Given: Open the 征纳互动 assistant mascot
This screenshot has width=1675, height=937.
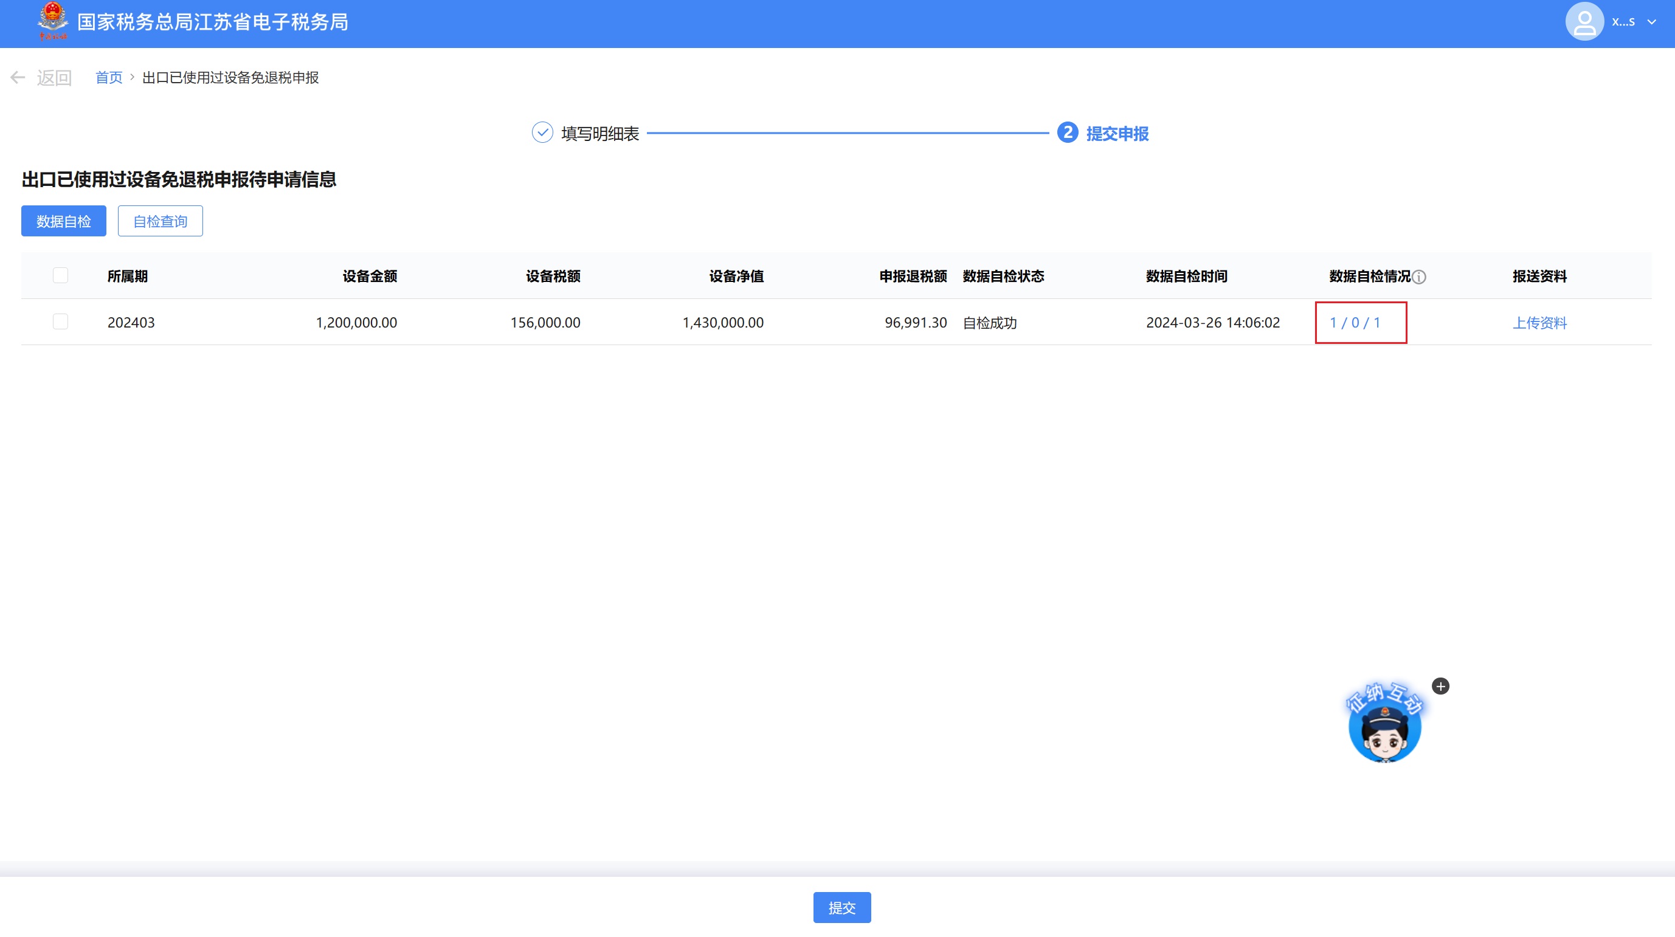Looking at the screenshot, I should point(1384,731).
